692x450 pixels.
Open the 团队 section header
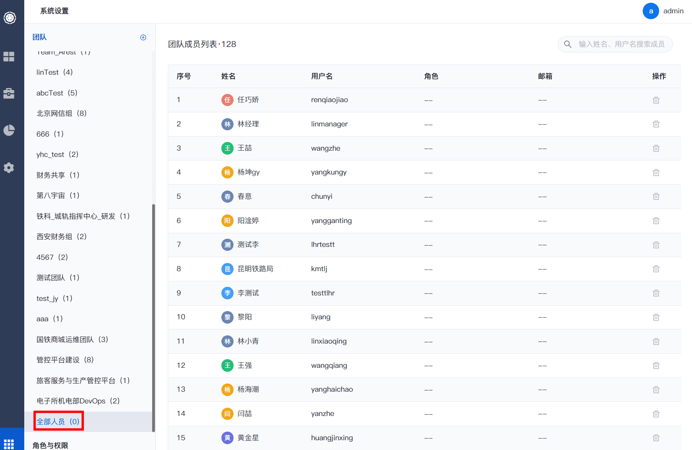point(40,37)
